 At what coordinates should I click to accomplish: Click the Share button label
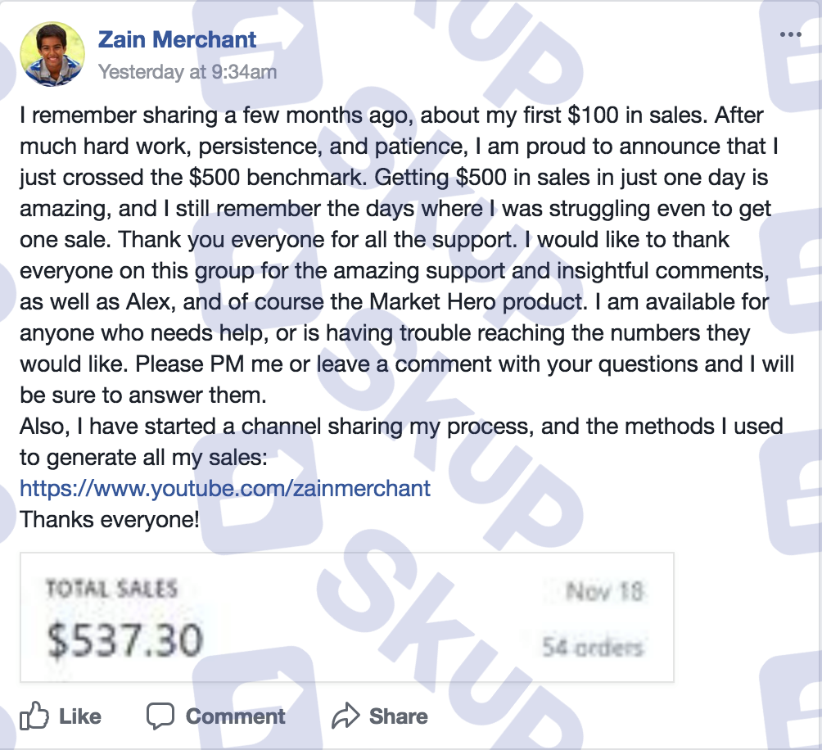[x=399, y=716]
